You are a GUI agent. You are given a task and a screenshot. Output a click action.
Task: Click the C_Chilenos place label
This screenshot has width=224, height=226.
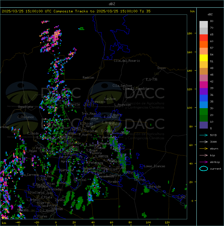(x=26, y=117)
